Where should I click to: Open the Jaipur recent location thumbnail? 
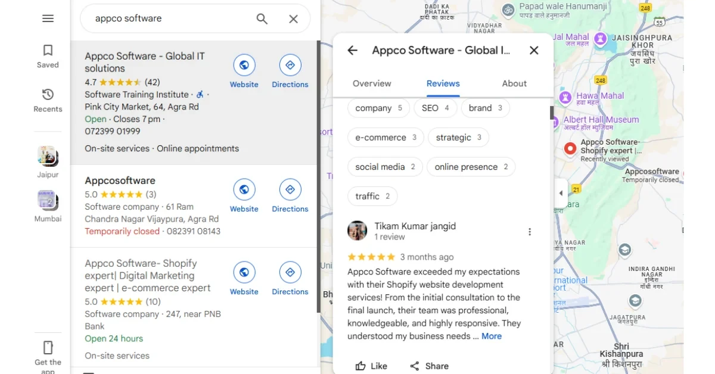coord(48,156)
